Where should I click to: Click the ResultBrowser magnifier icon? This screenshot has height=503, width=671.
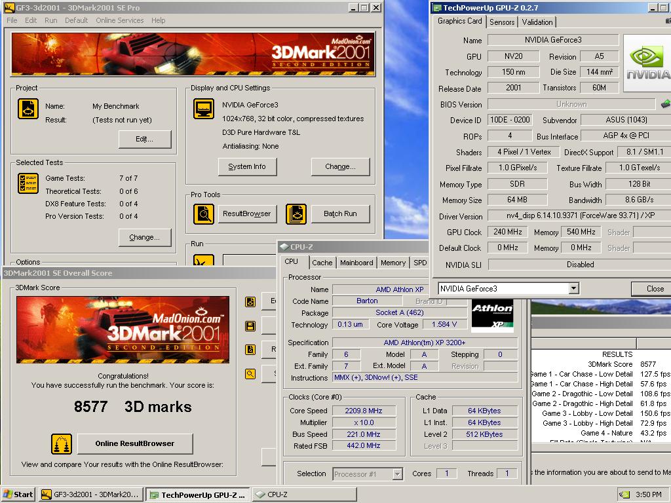pos(204,214)
